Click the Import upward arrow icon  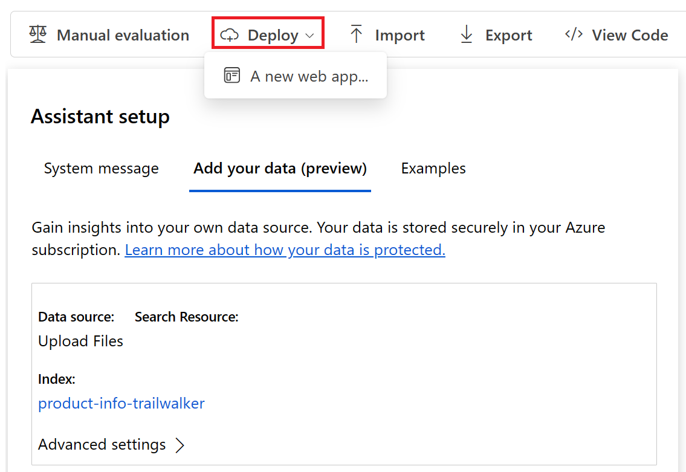(356, 34)
